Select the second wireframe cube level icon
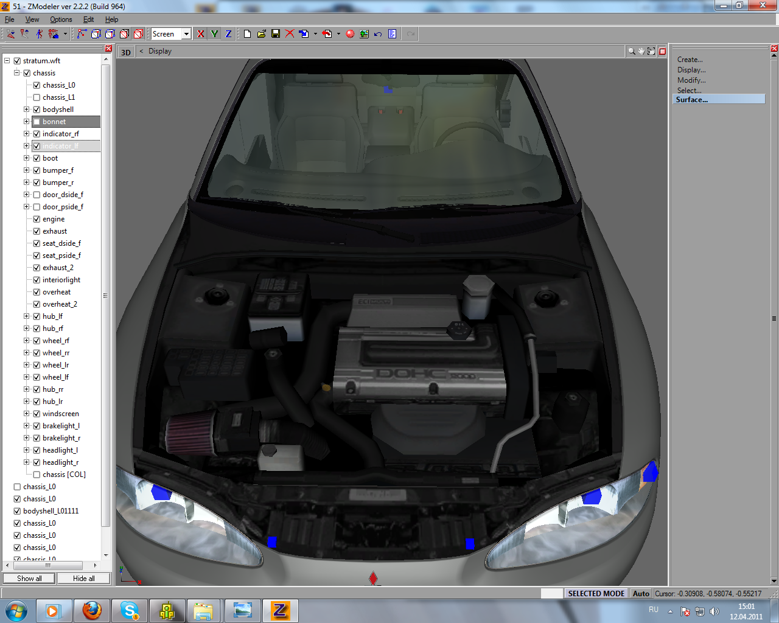This screenshot has height=623, width=779. (110, 34)
